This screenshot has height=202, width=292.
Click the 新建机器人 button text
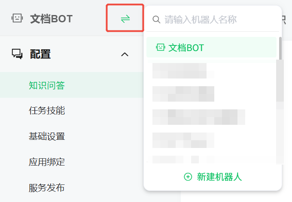pos(219,177)
